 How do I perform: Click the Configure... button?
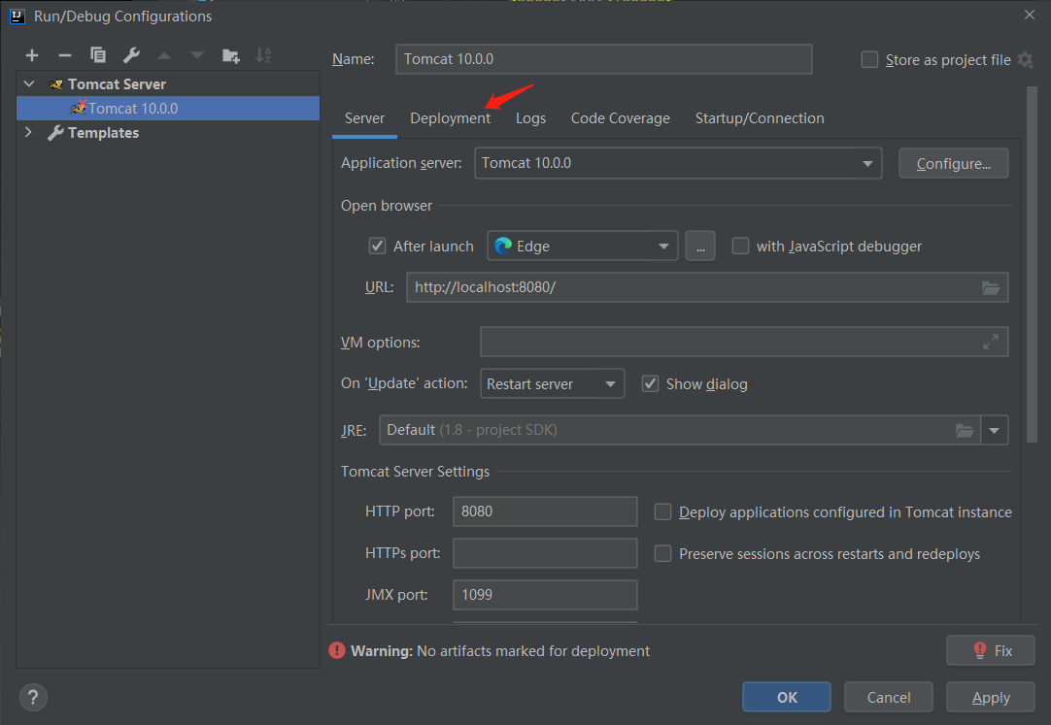pyautogui.click(x=953, y=163)
